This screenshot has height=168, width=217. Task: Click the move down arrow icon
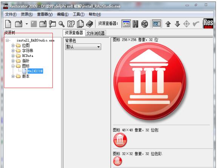click(177, 24)
